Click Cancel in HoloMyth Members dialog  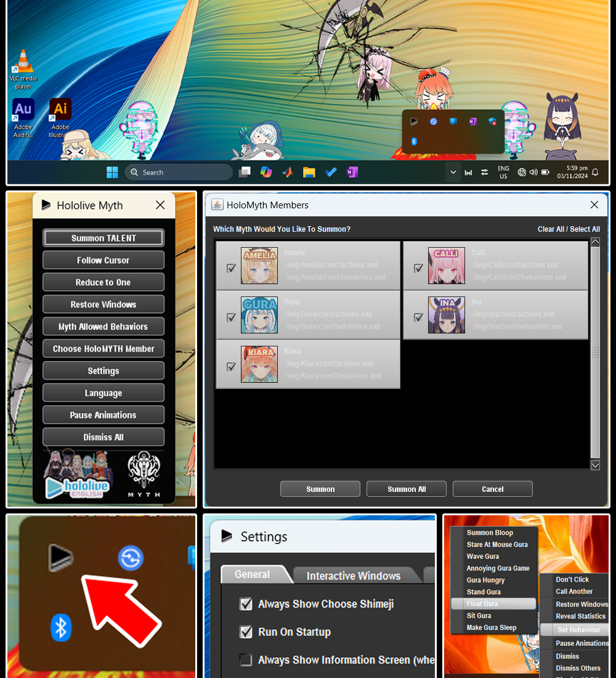pyautogui.click(x=492, y=489)
